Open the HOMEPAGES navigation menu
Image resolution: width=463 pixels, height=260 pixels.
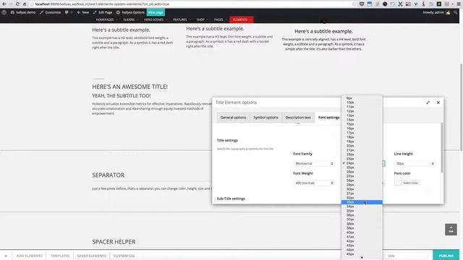click(106, 19)
